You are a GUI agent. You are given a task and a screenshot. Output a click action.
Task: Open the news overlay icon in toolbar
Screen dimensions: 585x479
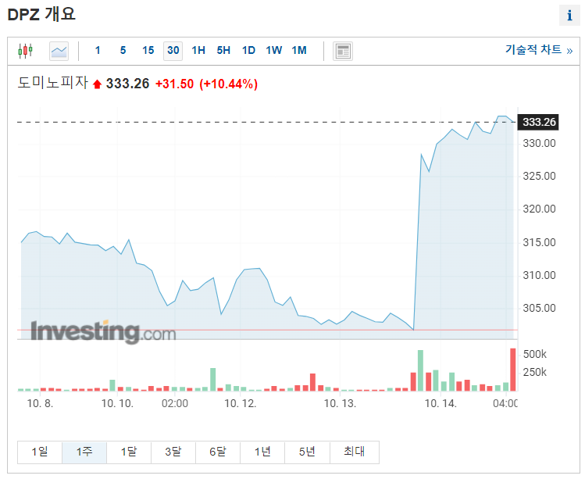(x=343, y=51)
